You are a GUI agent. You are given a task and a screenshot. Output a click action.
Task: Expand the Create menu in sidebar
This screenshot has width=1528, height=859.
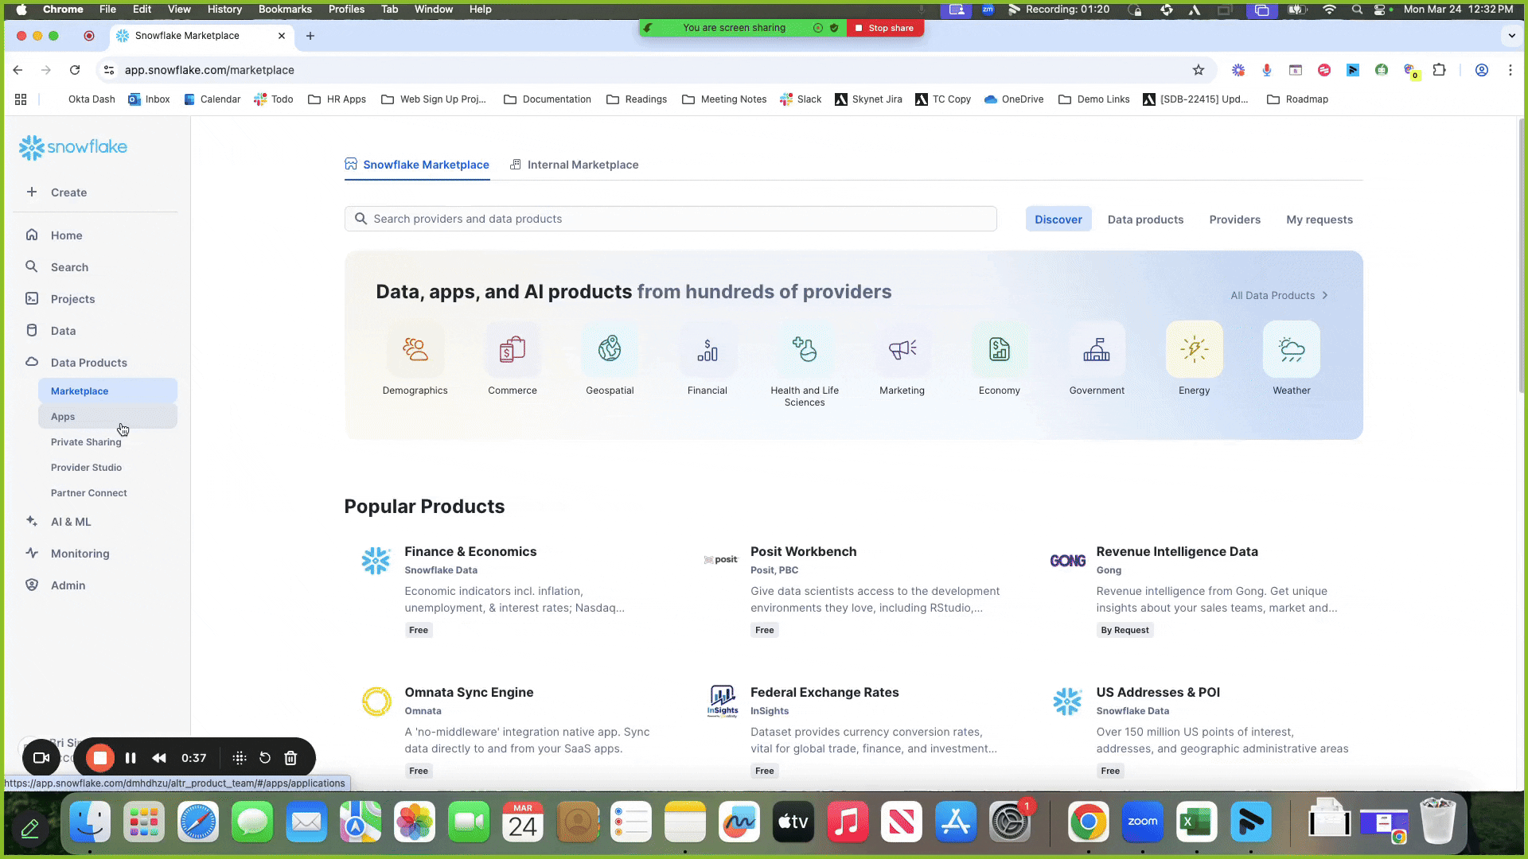click(68, 192)
